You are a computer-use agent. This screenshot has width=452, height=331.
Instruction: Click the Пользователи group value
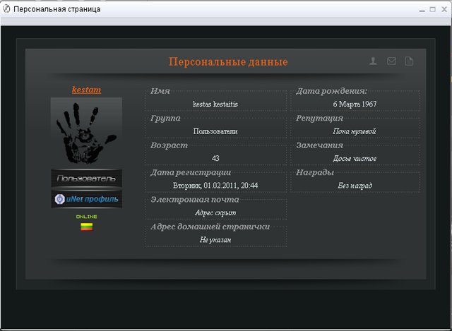(215, 131)
